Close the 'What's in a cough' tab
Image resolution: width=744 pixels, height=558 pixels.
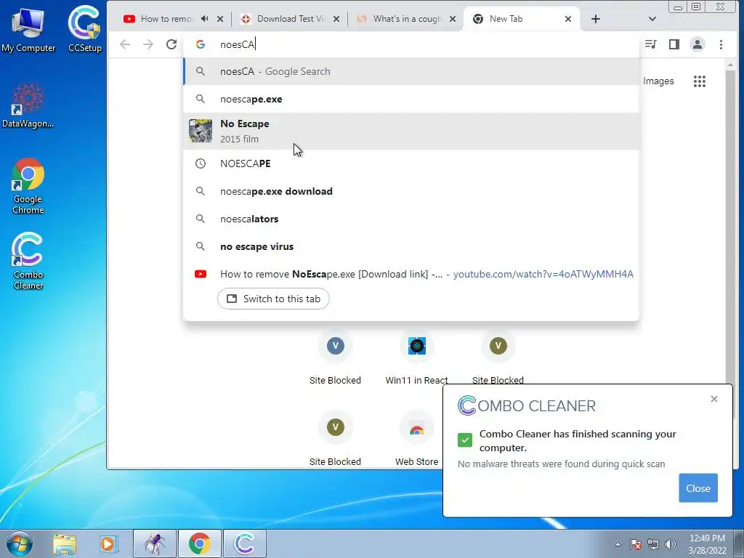(453, 19)
